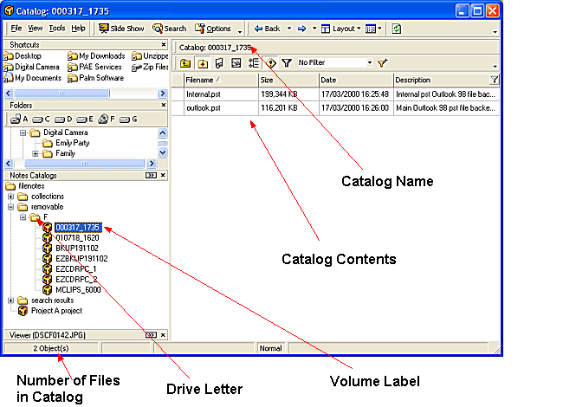Open the EZBKUP191102 catalog
This screenshot has width=563, height=407.
coord(81,258)
